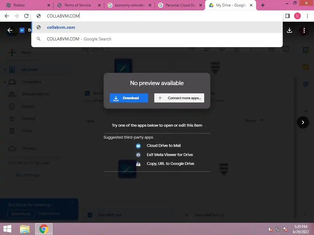Close the Personal Cloud Storage tab
Image resolution: width=314 pixels, height=235 pixels.
tap(201, 6)
